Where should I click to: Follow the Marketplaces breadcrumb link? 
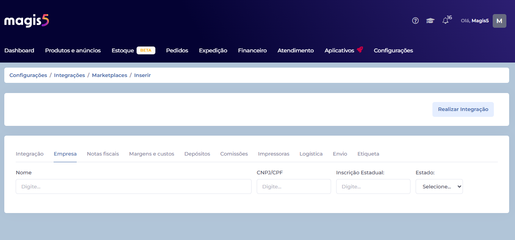(109, 75)
